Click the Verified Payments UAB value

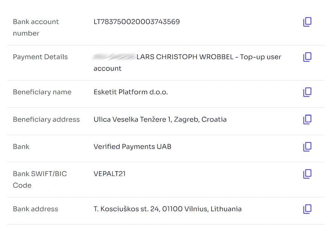click(132, 147)
